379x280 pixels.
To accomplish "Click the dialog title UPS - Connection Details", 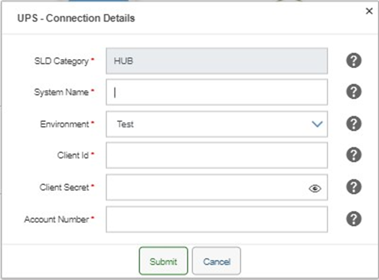I will click(x=76, y=18).
